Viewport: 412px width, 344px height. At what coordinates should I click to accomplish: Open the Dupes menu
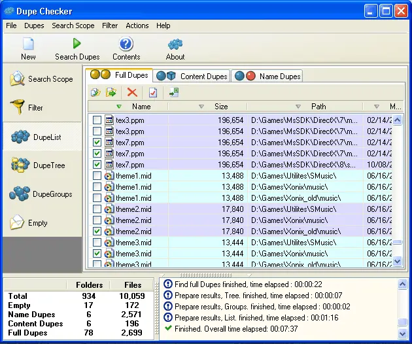pyautogui.click(x=34, y=26)
